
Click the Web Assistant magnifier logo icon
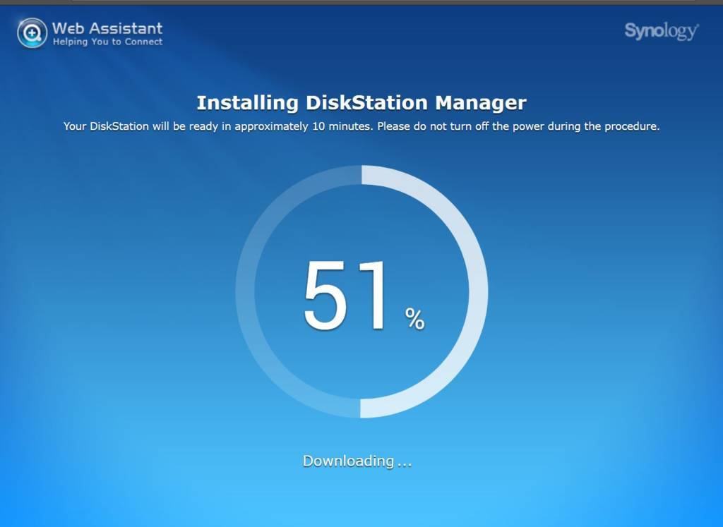(x=32, y=33)
